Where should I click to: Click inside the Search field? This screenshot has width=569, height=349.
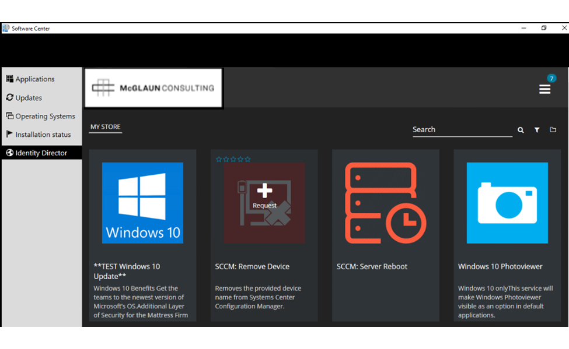tap(462, 130)
